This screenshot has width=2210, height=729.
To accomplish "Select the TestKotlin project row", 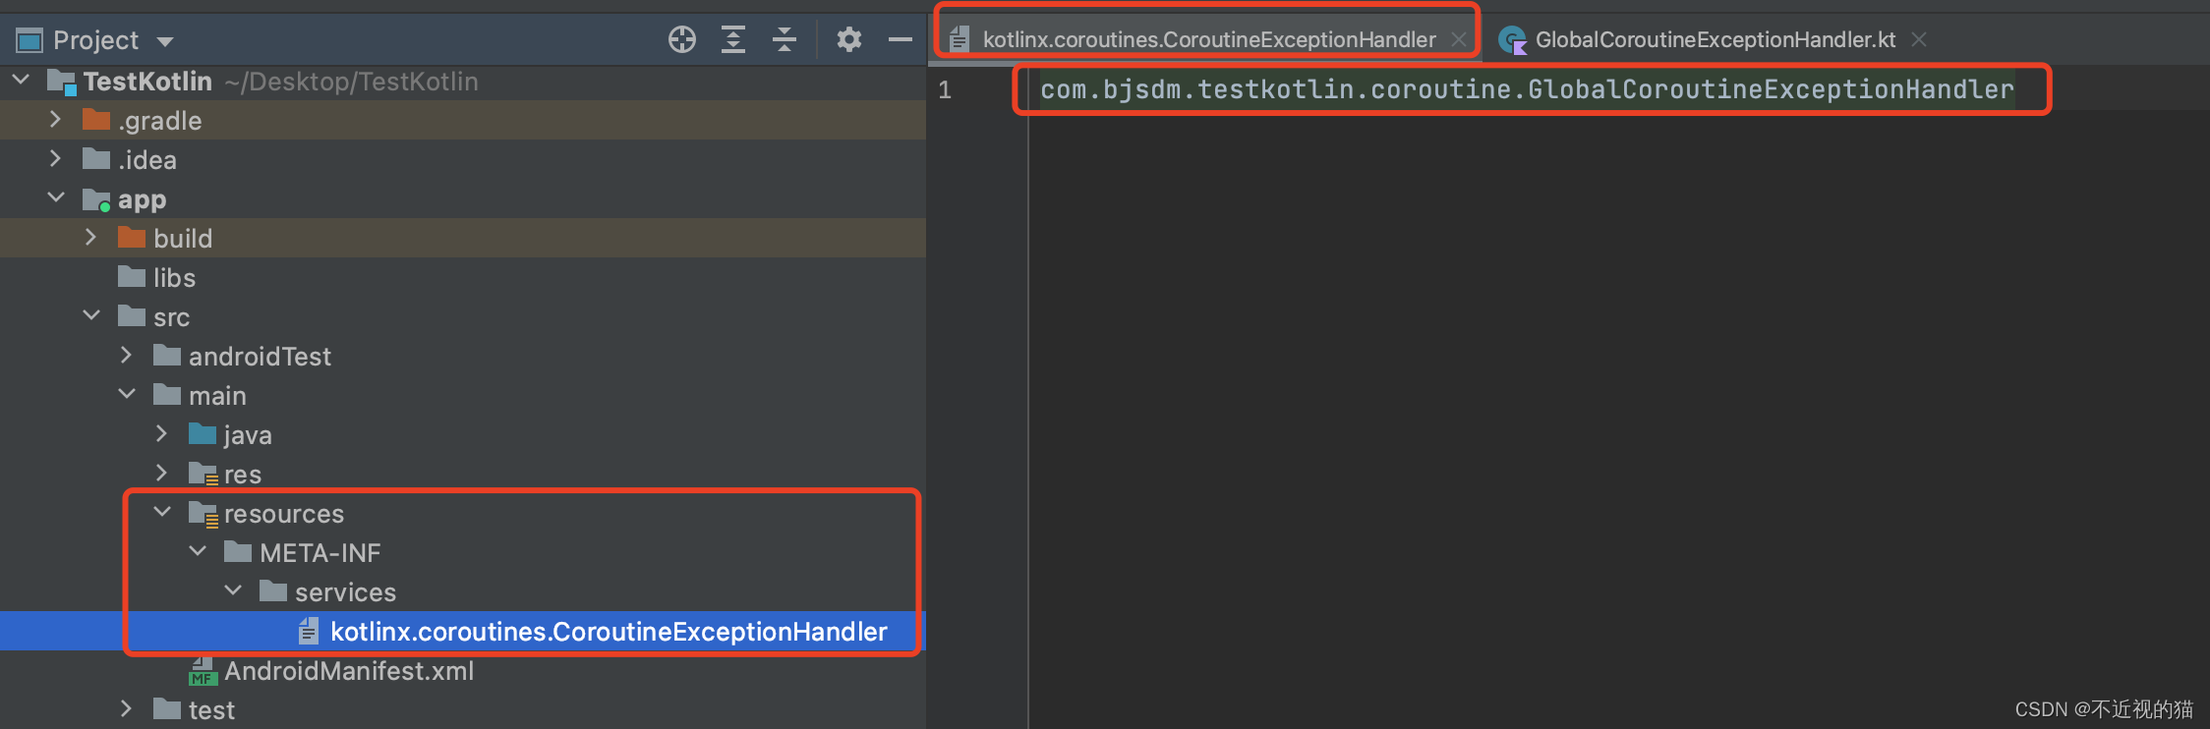I will [x=463, y=81].
